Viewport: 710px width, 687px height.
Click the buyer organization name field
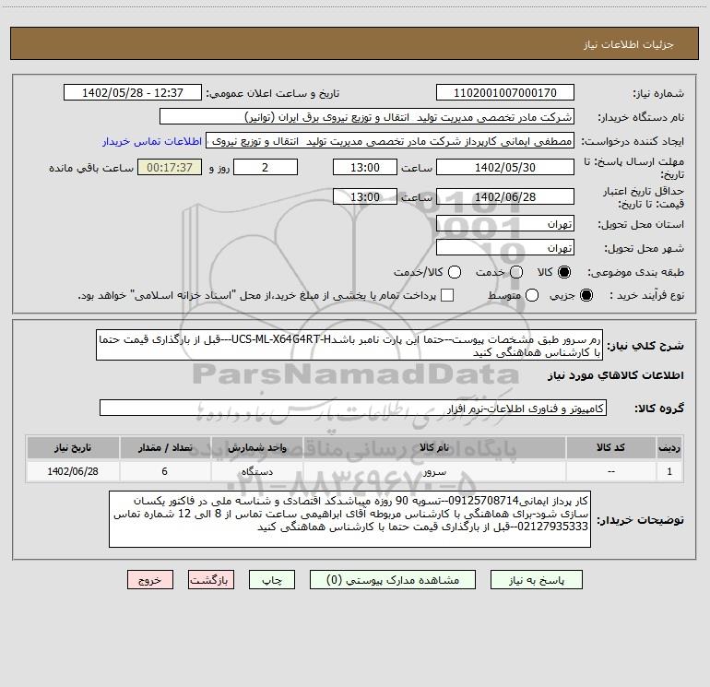367,117
